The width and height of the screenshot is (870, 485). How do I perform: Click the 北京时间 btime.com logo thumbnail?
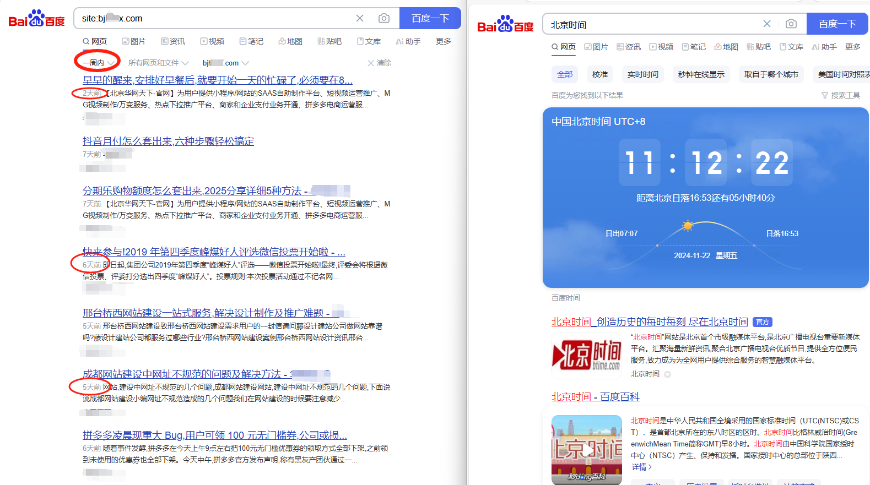coord(587,356)
